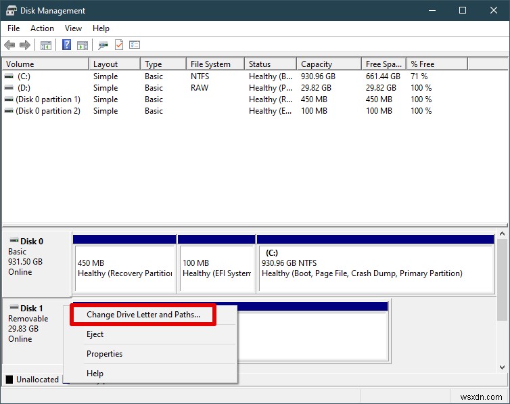Sort by the Free Space column header
The width and height of the screenshot is (510, 404).
[x=384, y=64]
